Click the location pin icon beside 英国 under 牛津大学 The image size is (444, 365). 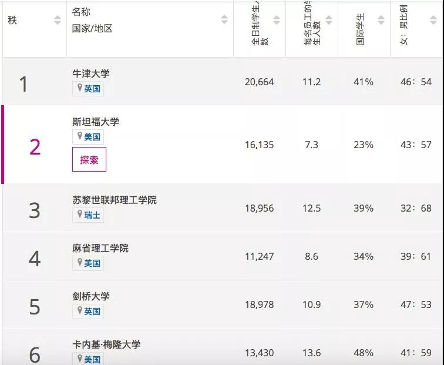(x=80, y=88)
